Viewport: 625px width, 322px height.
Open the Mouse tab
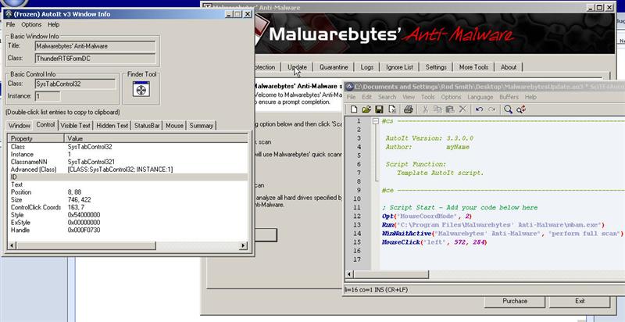[174, 126]
